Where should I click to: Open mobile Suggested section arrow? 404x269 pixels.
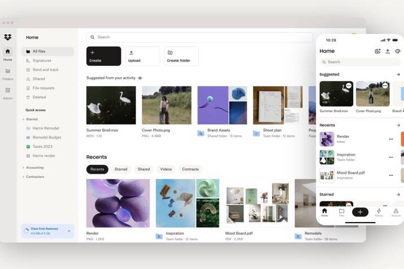click(x=398, y=74)
